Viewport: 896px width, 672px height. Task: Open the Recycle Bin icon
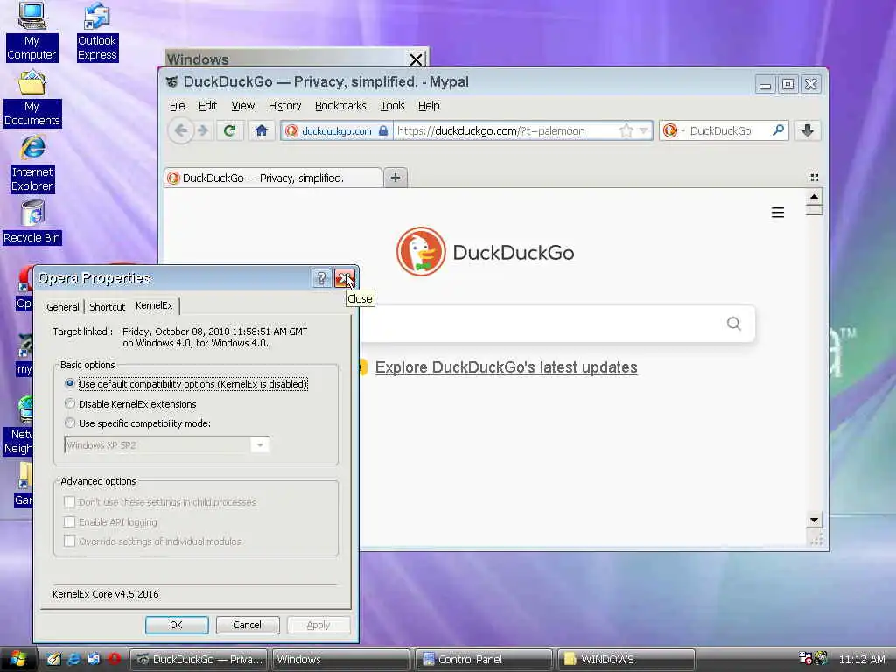pyautogui.click(x=32, y=221)
